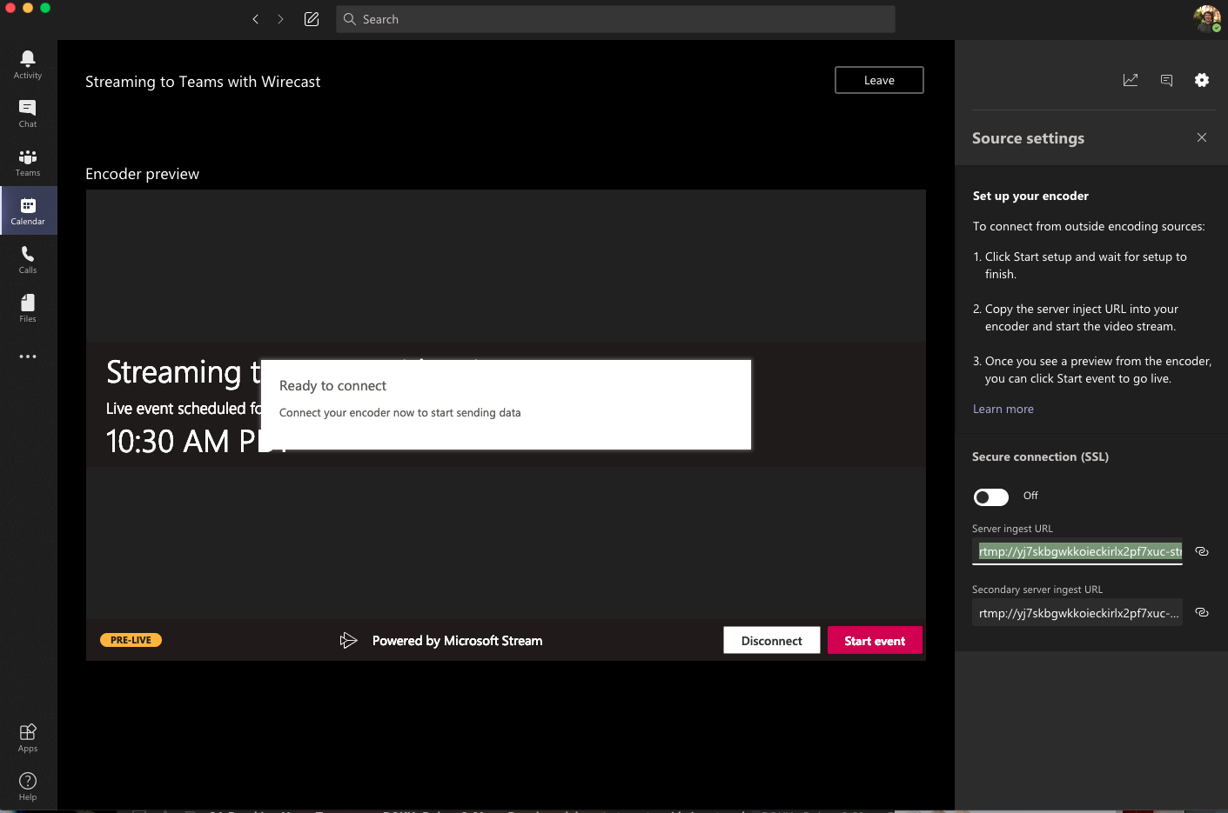The width and height of the screenshot is (1228, 813).
Task: Click the Search bar at the top
Action: 615,18
